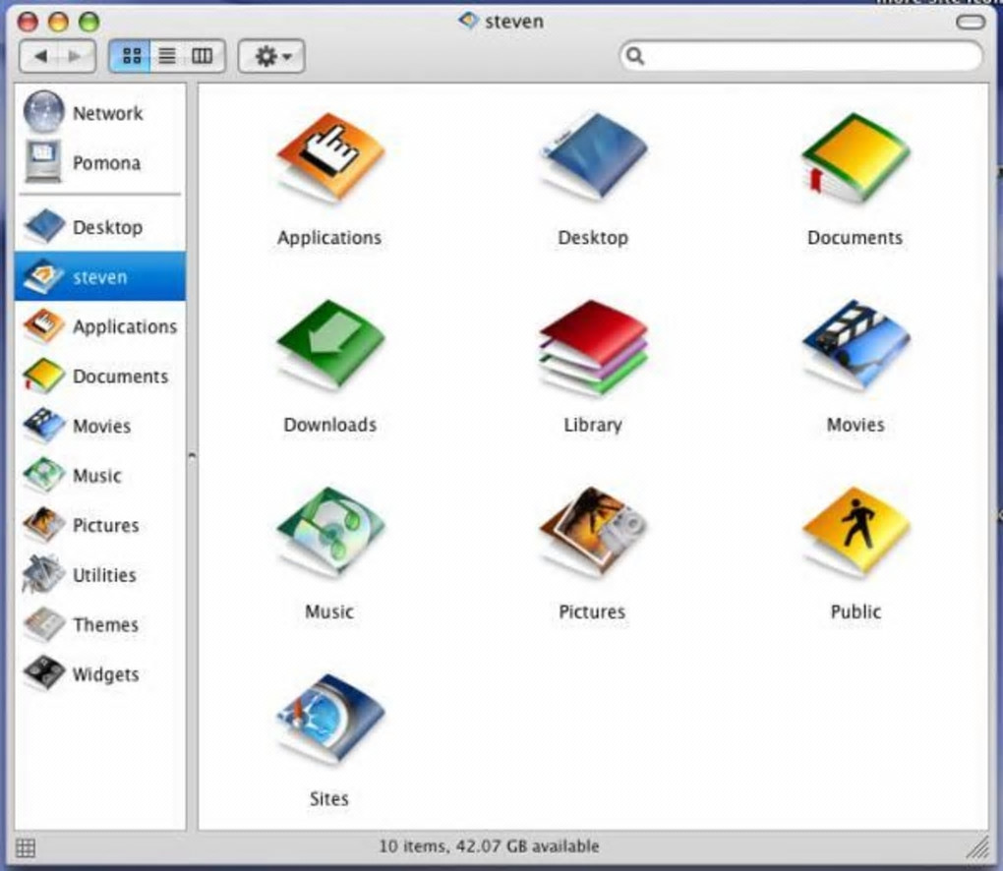Image resolution: width=1003 pixels, height=871 pixels.
Task: Click the 'Downloads' folder name label
Action: point(330,425)
